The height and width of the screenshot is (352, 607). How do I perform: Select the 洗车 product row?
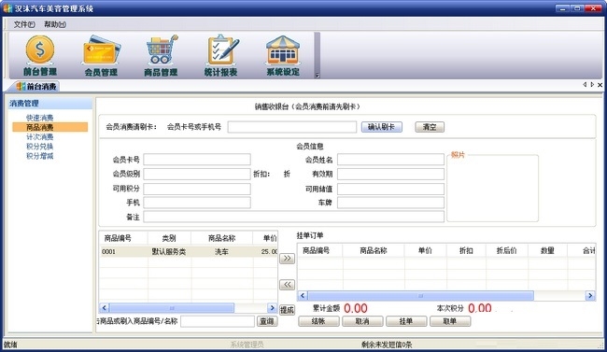click(189, 252)
